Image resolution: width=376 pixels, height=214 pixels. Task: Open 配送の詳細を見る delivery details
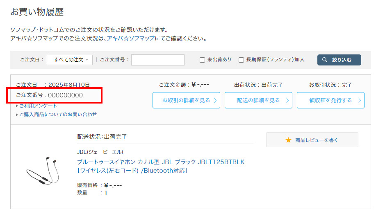point(258,100)
